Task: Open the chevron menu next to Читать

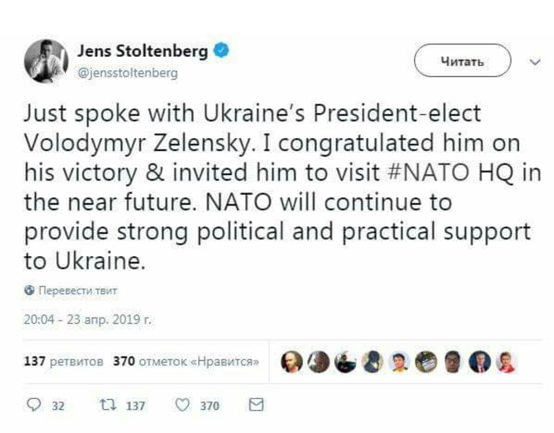Action: click(x=535, y=62)
